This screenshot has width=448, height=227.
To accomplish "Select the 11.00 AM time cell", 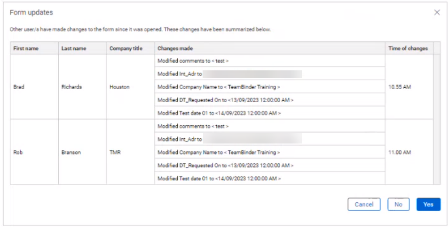I will 409,152.
